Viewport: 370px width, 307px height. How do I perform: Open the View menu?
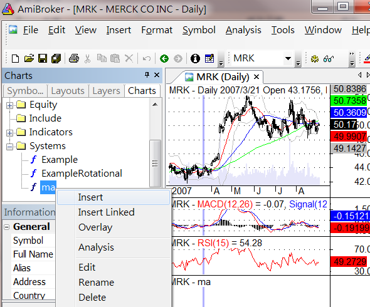click(86, 30)
